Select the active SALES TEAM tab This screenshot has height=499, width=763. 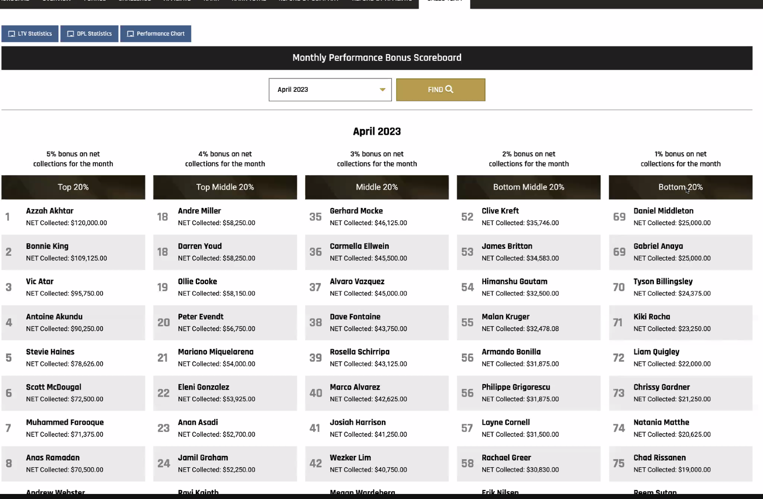(x=444, y=2)
